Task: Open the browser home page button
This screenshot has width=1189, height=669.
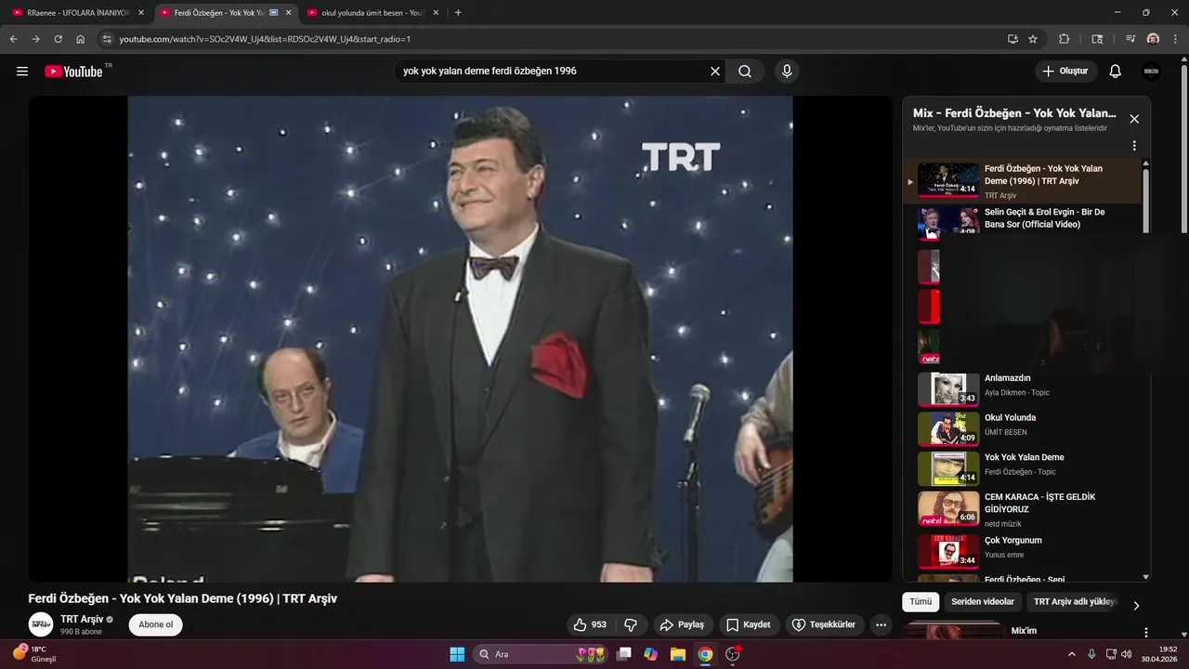Action: coord(81,39)
